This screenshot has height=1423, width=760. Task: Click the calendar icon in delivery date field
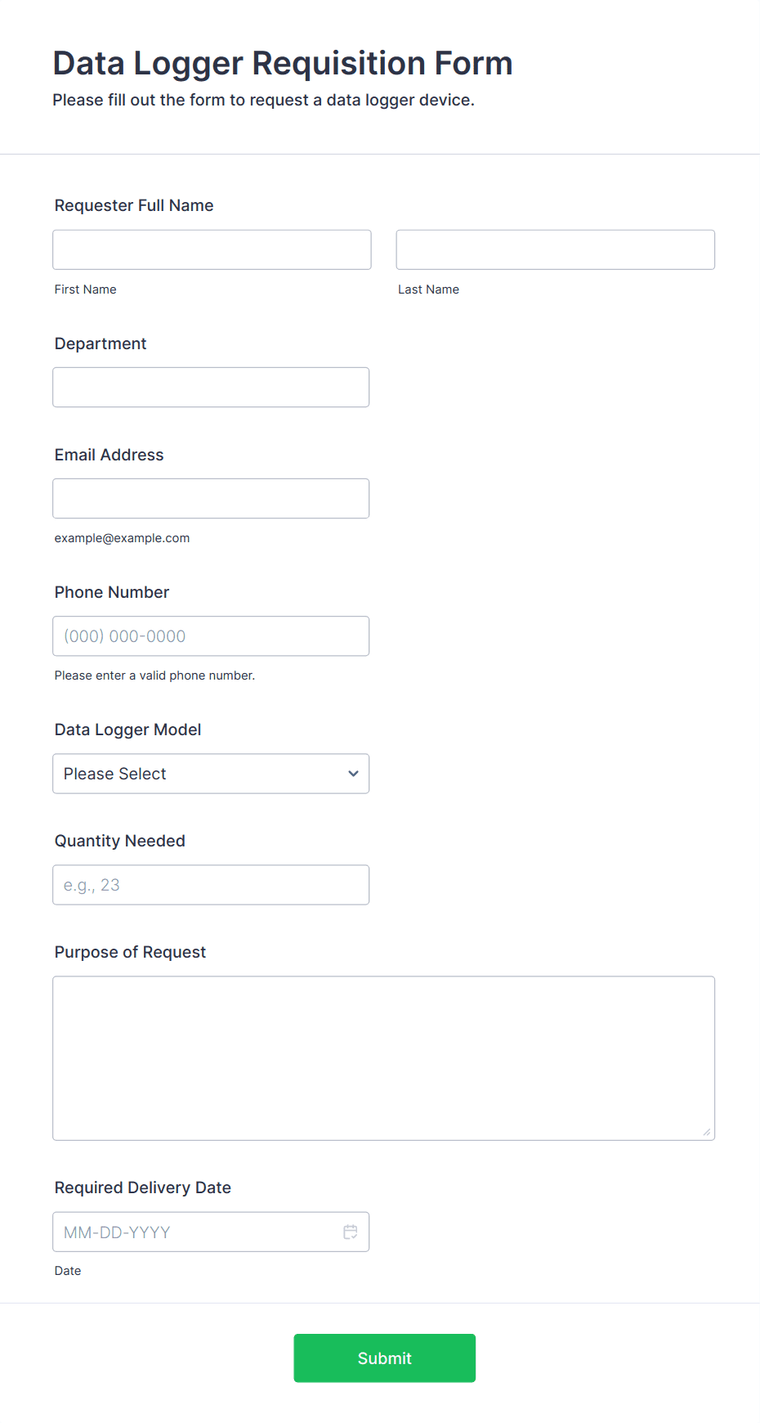coord(351,1232)
